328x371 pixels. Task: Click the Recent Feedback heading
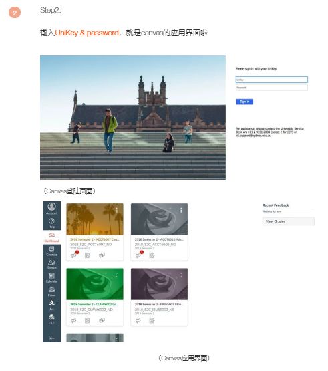275,205
